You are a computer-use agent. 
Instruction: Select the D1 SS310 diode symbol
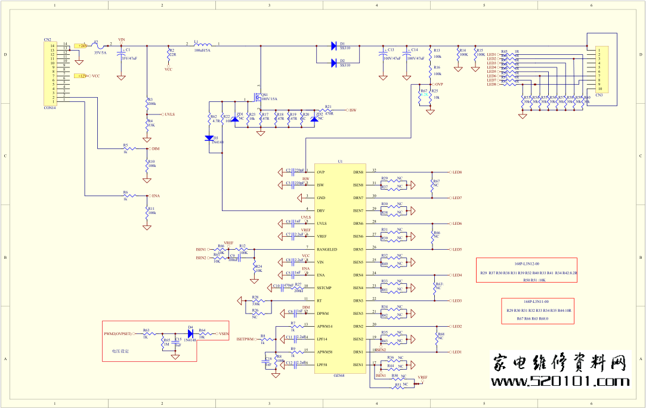333,45
